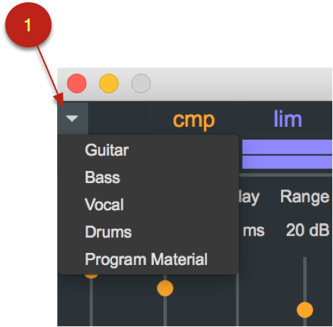Screen dimensions: 333x327
Task: Click the lower purple level meter bar
Action: click(287, 162)
